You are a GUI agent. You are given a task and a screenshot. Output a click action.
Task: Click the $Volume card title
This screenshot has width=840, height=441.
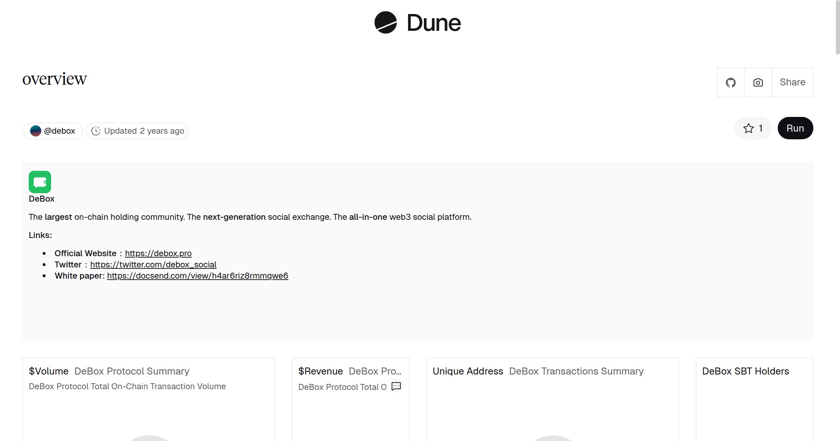(x=49, y=371)
